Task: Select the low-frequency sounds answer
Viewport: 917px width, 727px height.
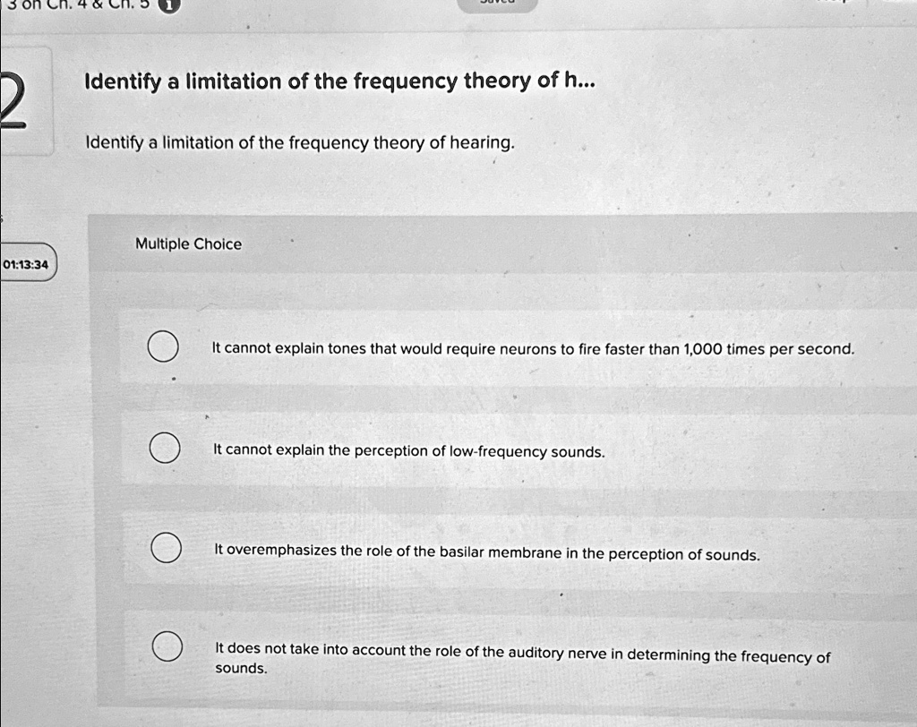Action: pos(165,448)
